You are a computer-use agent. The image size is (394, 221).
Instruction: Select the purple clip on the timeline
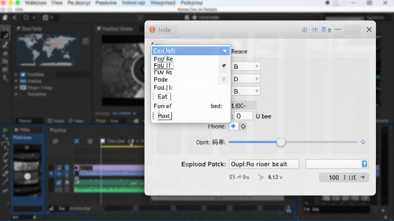[109, 168]
